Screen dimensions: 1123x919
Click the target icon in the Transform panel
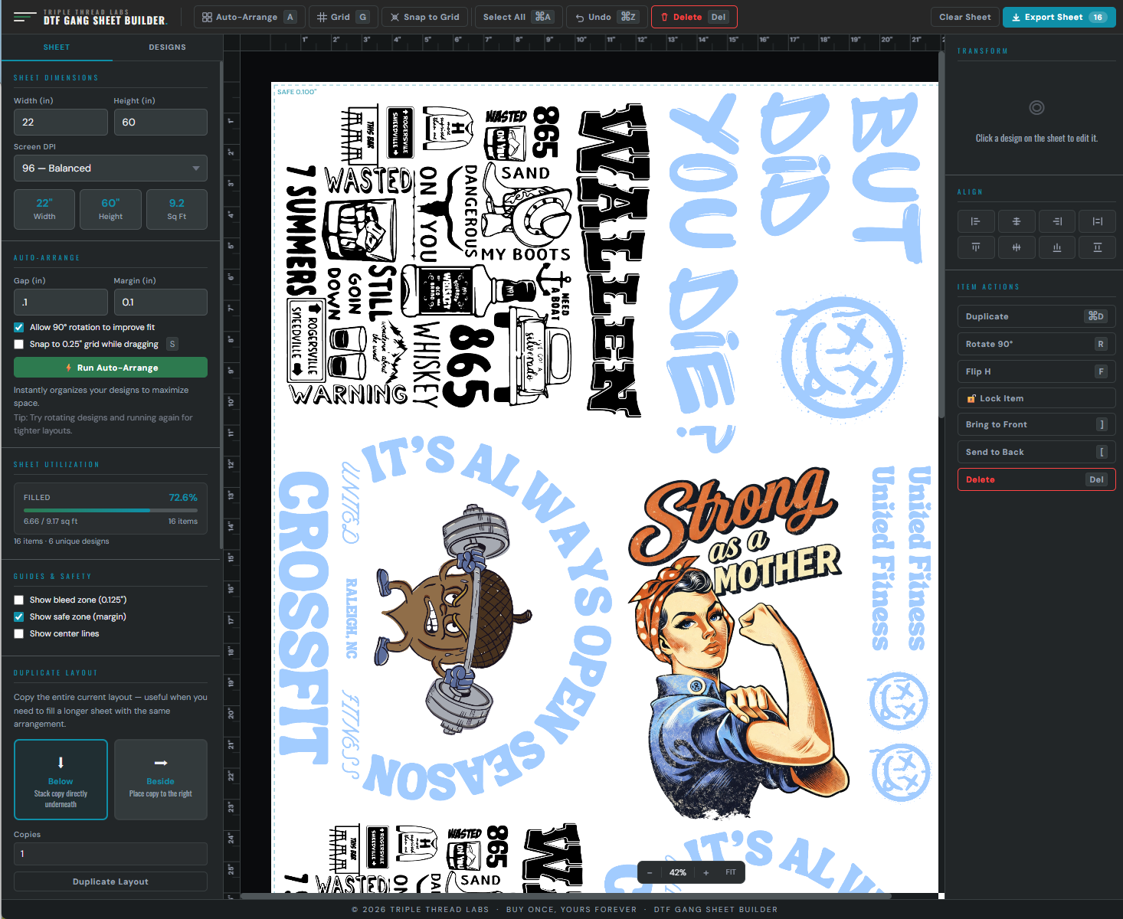(x=1036, y=108)
